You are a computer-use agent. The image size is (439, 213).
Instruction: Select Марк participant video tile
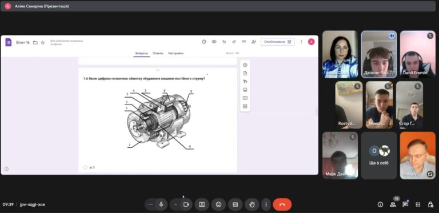[340, 155]
